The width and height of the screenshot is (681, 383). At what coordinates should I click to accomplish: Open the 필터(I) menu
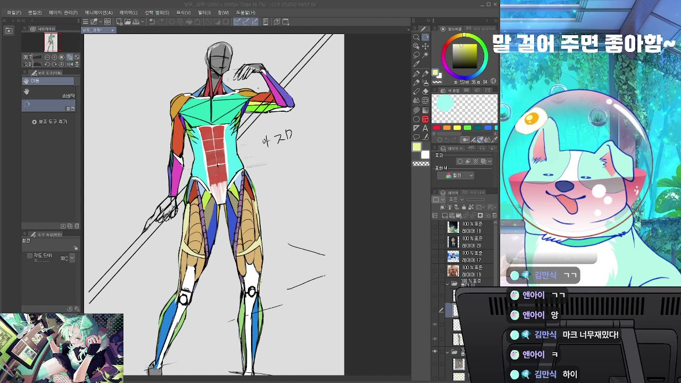204,12
